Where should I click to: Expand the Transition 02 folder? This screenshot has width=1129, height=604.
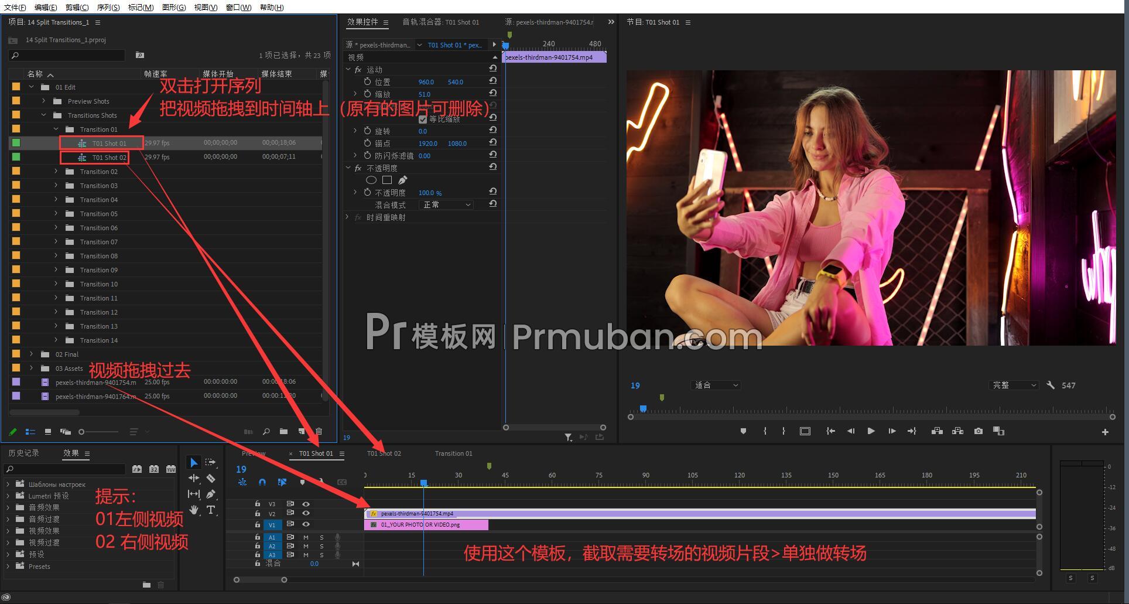tap(56, 172)
